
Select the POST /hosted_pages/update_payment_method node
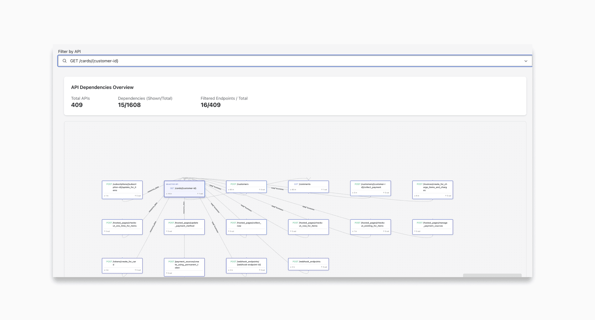[x=184, y=227]
